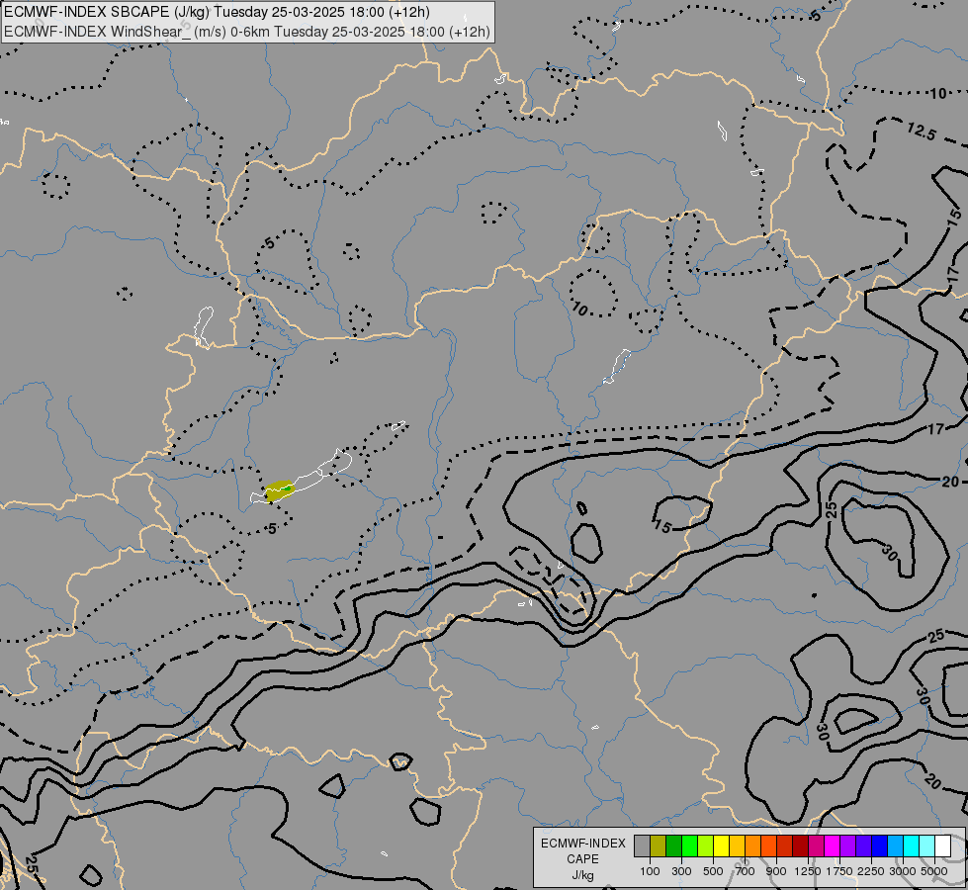Click the WindShear 0-6km title line
Screen dimensions: 968x890
247,32
